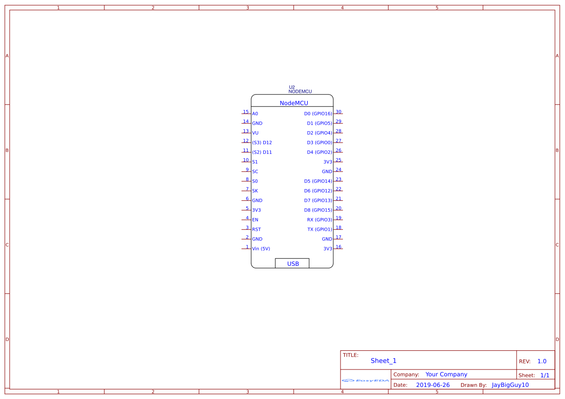
Task: Select the RST pin of the NodeMCU
Action: (256, 229)
